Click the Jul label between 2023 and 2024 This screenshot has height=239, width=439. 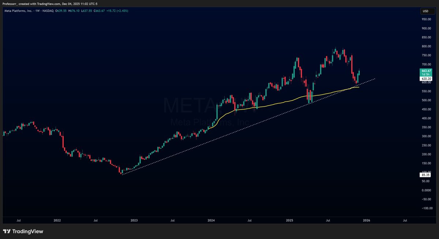pos(172,220)
